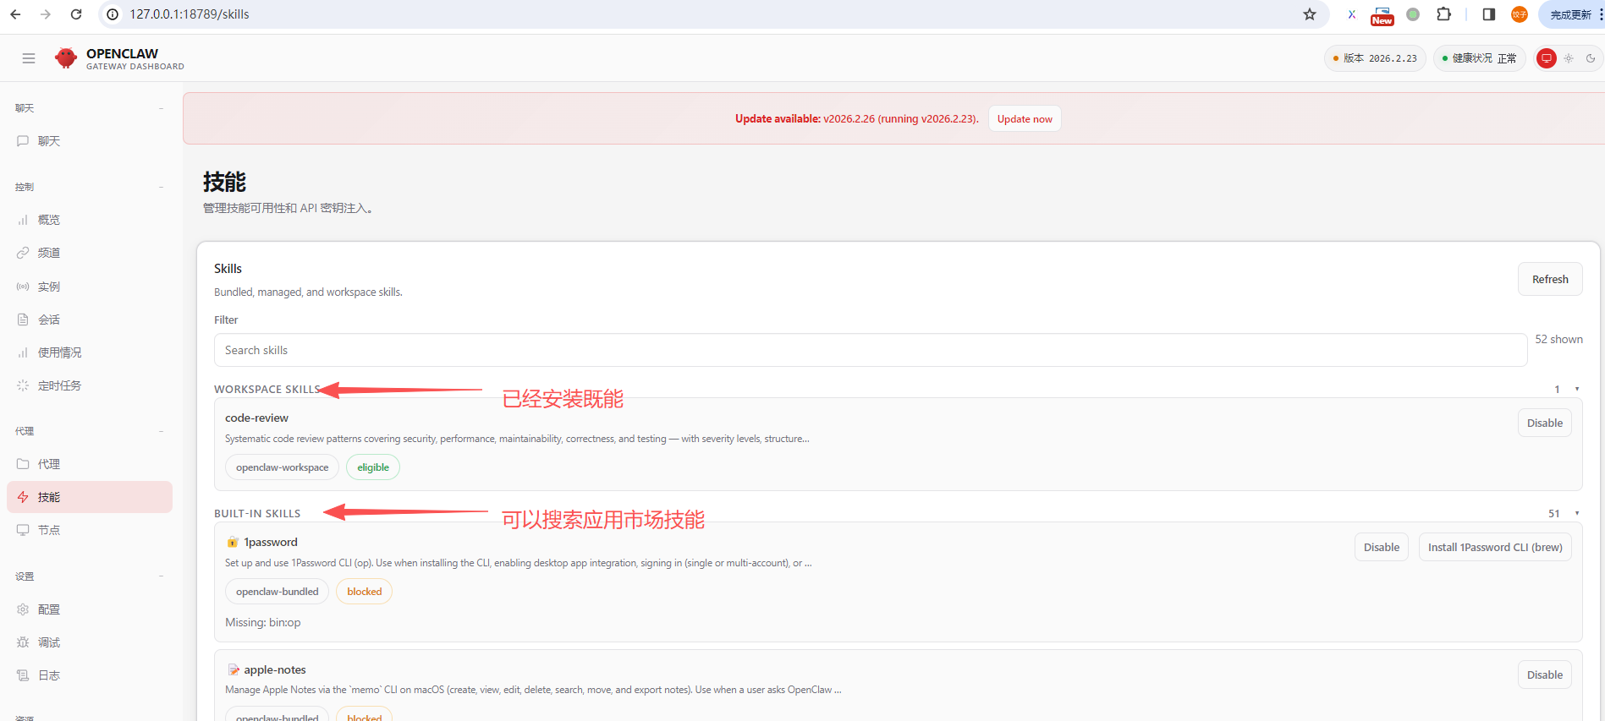
Task: Focus the Search skills filter field
Action: click(x=871, y=350)
